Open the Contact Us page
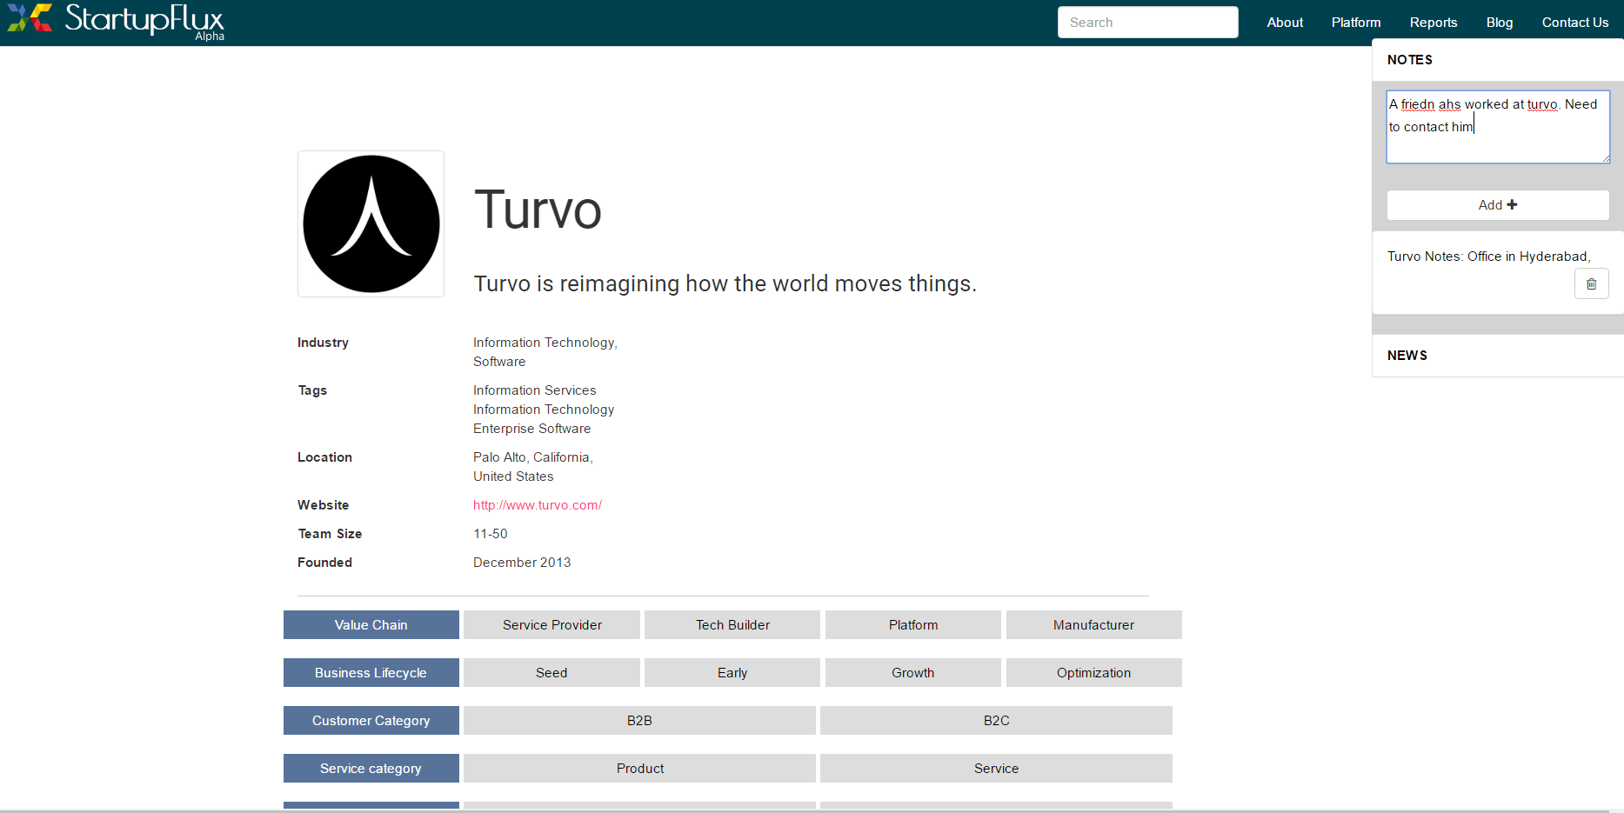1624x813 pixels. click(x=1574, y=23)
